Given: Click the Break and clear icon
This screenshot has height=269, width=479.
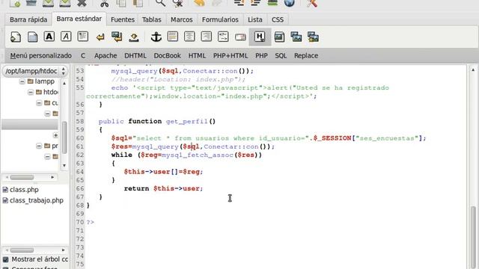Looking at the screenshot, I should [117, 37].
